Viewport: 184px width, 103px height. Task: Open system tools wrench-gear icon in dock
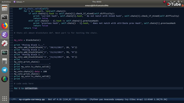pos(5,43)
